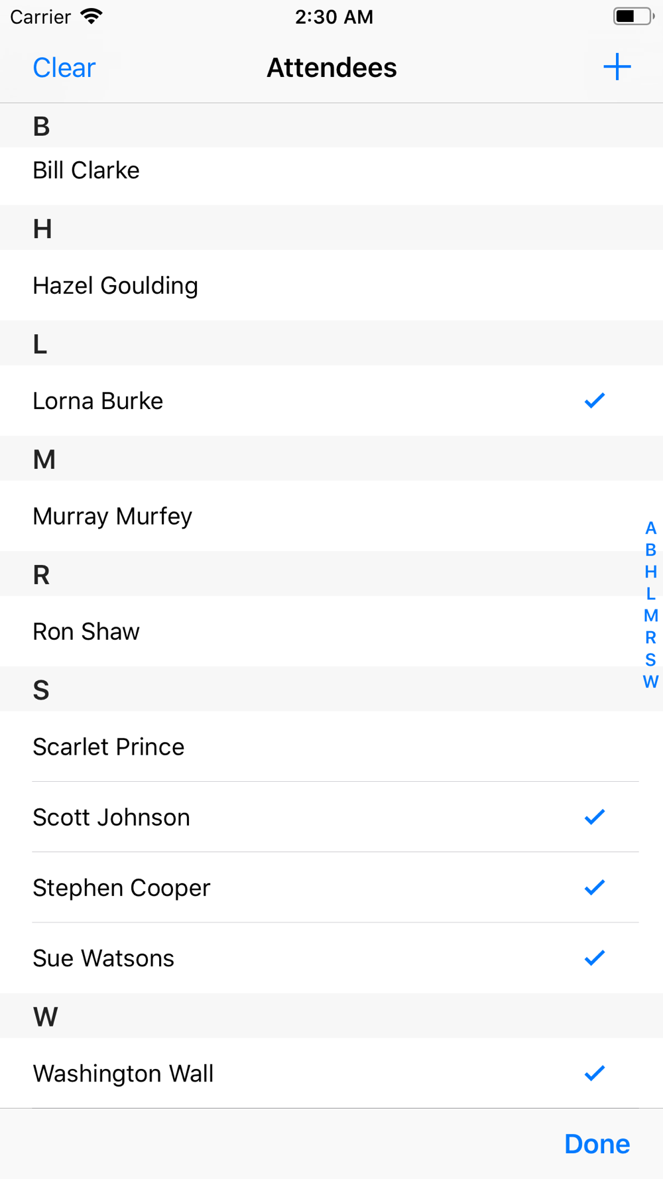Remove Washington Wall's checkmark
This screenshot has height=1179, width=663.
tap(595, 1073)
